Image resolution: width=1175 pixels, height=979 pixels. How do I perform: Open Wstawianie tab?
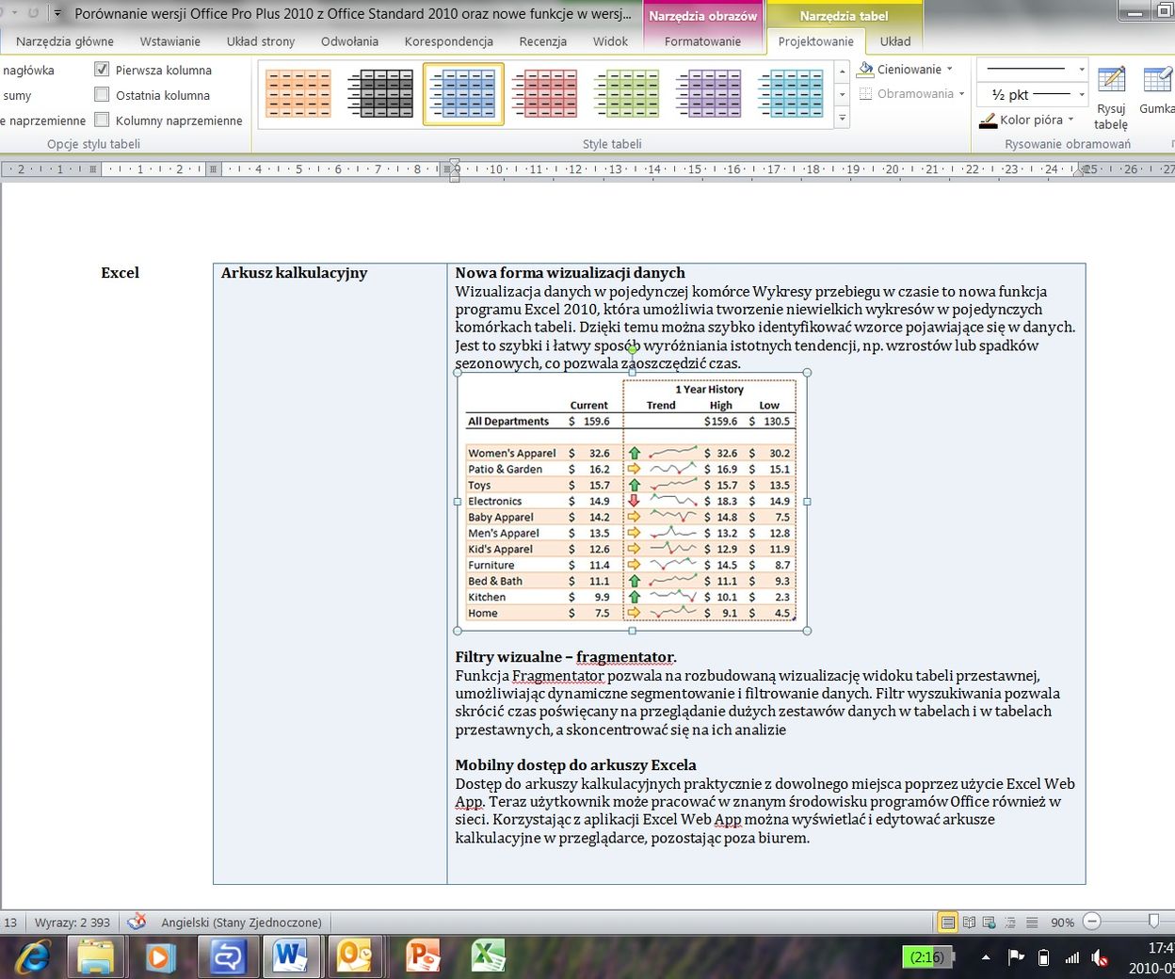(x=170, y=41)
